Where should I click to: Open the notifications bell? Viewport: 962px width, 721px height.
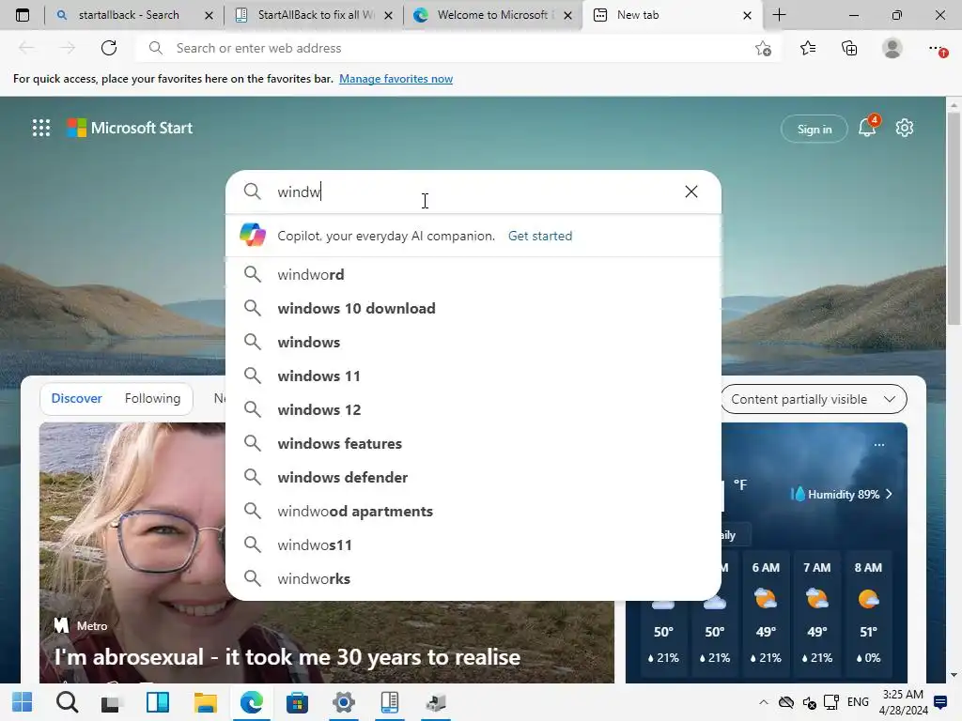[x=867, y=127]
